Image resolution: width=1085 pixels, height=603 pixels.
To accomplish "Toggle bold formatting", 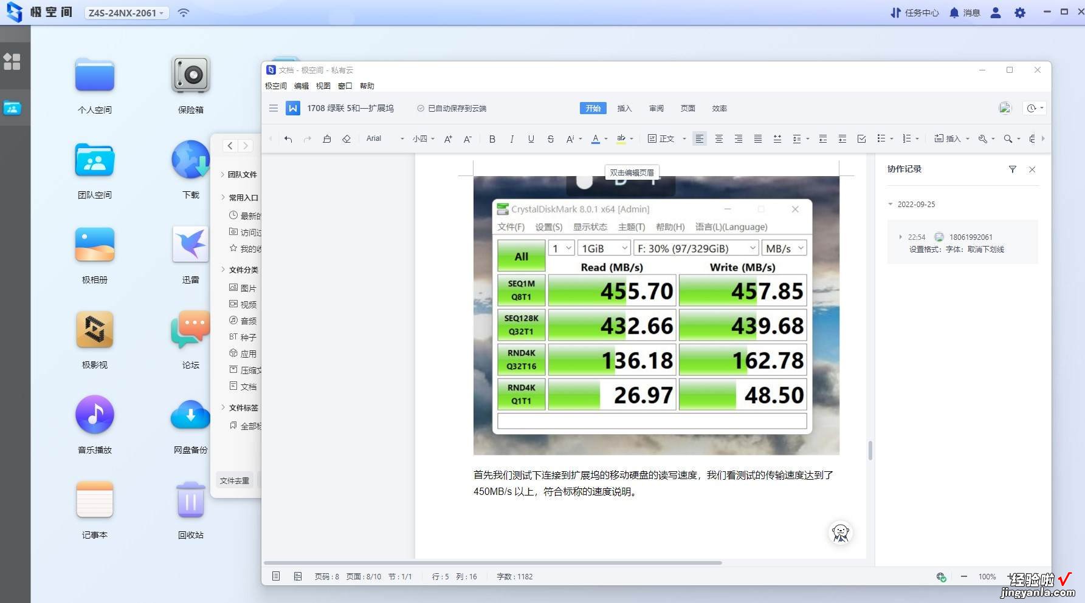I will [492, 139].
